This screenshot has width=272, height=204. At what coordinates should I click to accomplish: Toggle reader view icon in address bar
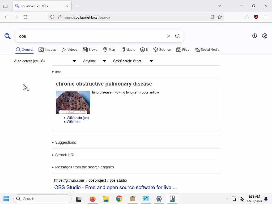point(212,17)
